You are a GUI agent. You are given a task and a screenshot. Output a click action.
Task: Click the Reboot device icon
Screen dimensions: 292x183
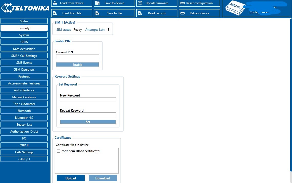[x=183, y=13]
